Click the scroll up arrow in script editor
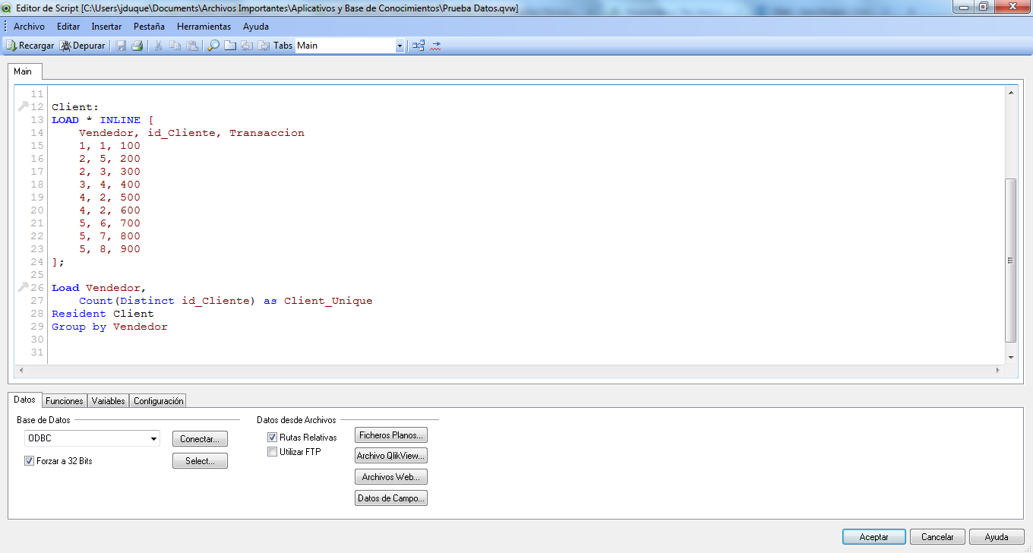The image size is (1033, 553). tap(1010, 93)
